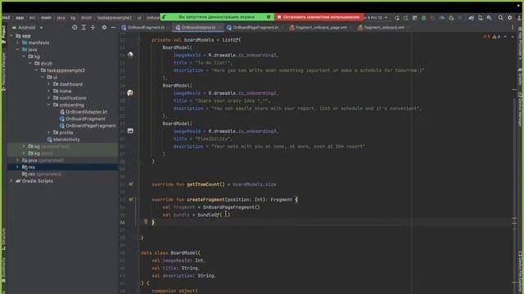
Task: Click inside bundleOf parentheses in code
Action: click(225, 215)
